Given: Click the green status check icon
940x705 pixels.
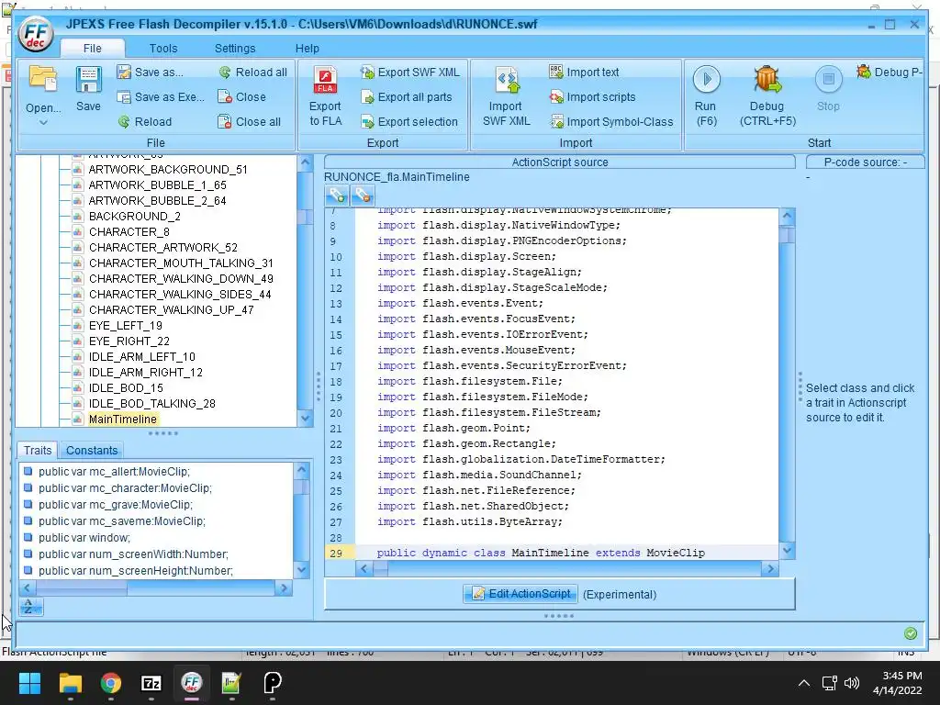Looking at the screenshot, I should pyautogui.click(x=910, y=633).
